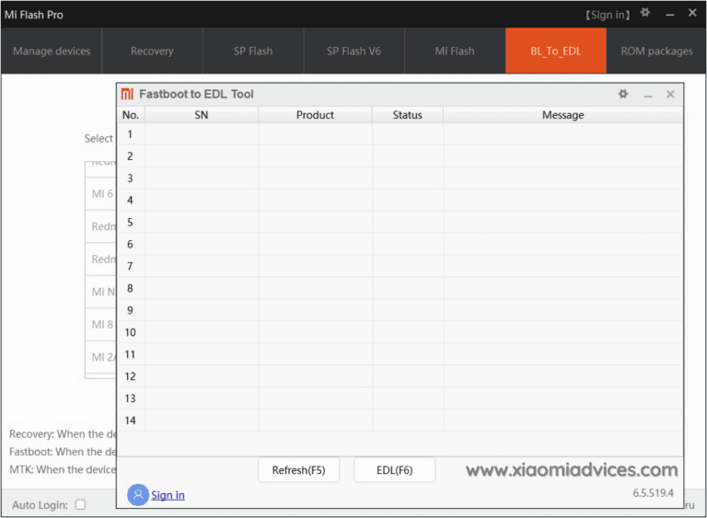
Task: Open the SP Flash tab
Action: 253,51
